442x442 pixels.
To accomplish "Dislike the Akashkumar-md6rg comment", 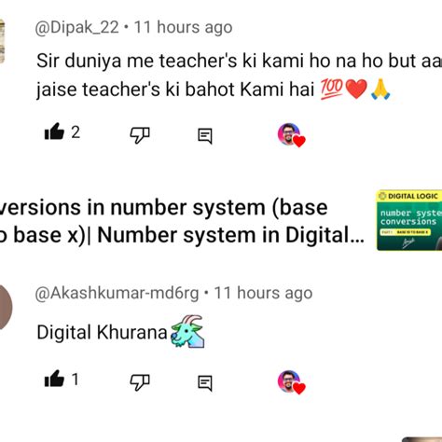I will pos(140,382).
